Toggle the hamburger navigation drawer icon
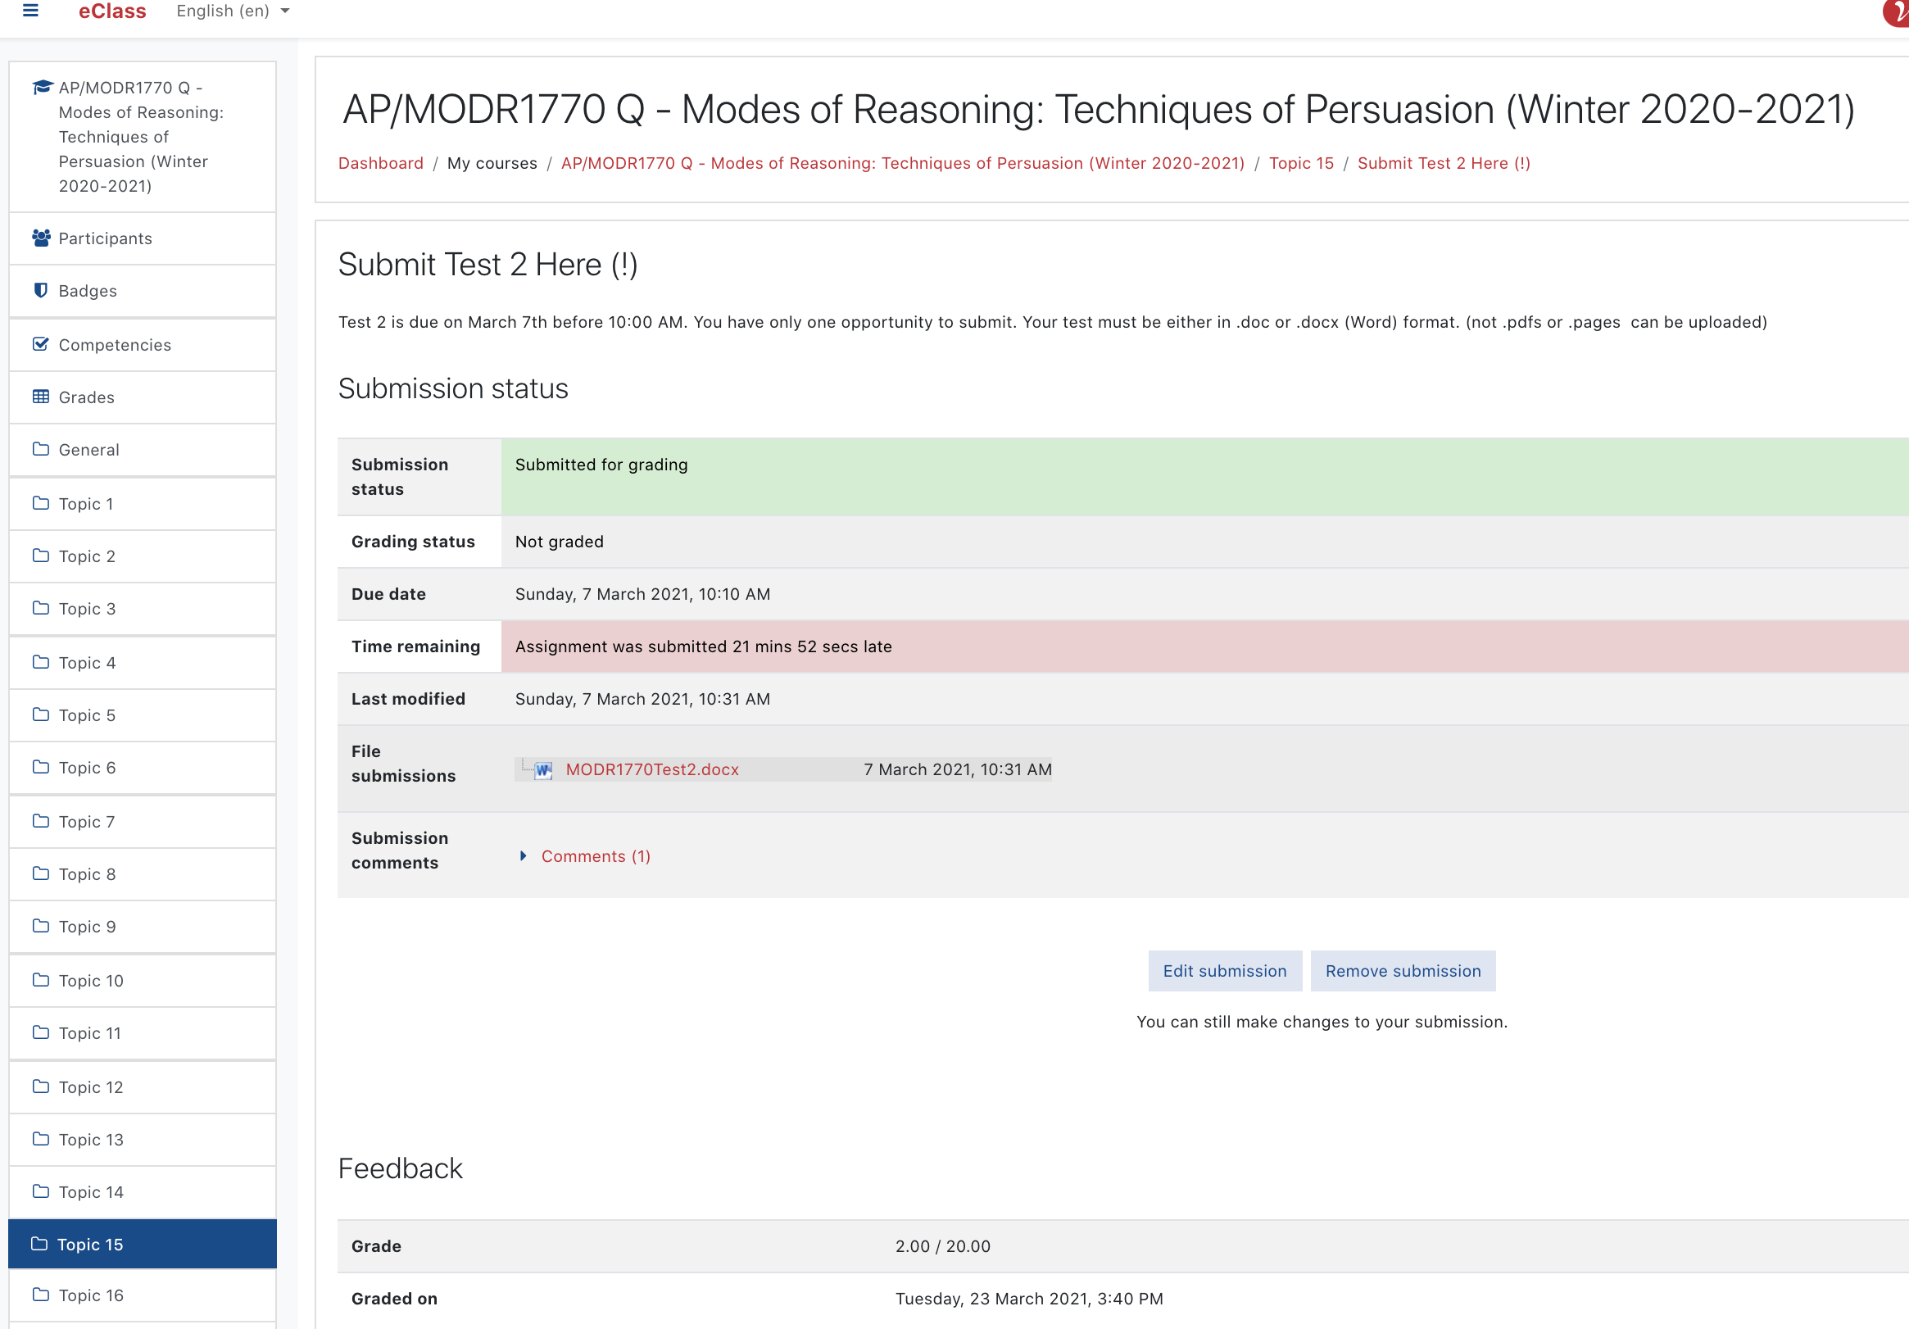This screenshot has width=1909, height=1329. (31, 11)
